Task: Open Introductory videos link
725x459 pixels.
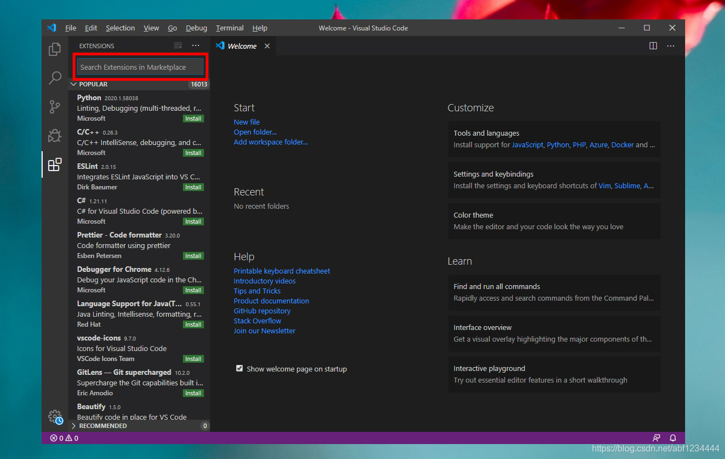Action: pyautogui.click(x=264, y=281)
